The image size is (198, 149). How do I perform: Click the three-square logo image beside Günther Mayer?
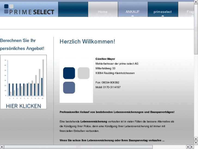(x=76, y=80)
